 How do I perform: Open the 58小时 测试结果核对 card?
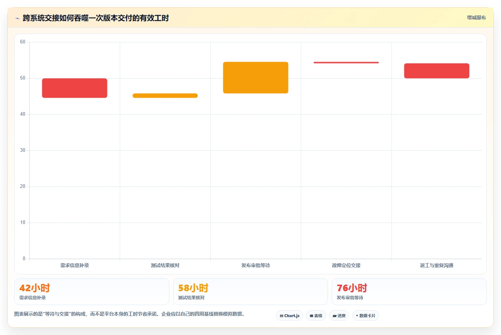click(250, 292)
